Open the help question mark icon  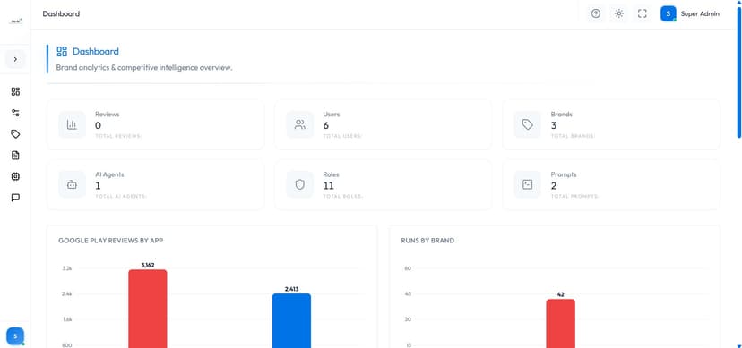[x=596, y=13]
